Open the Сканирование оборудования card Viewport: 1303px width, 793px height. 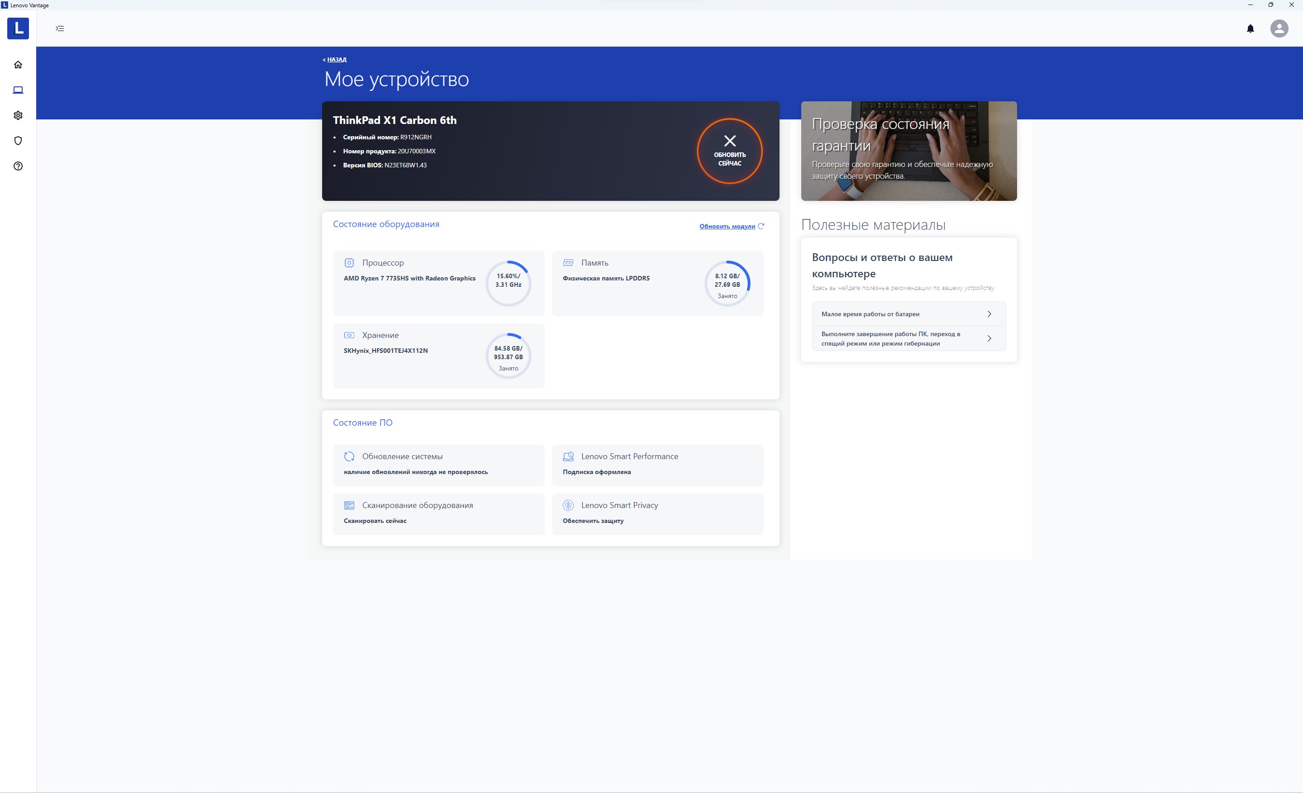(439, 514)
